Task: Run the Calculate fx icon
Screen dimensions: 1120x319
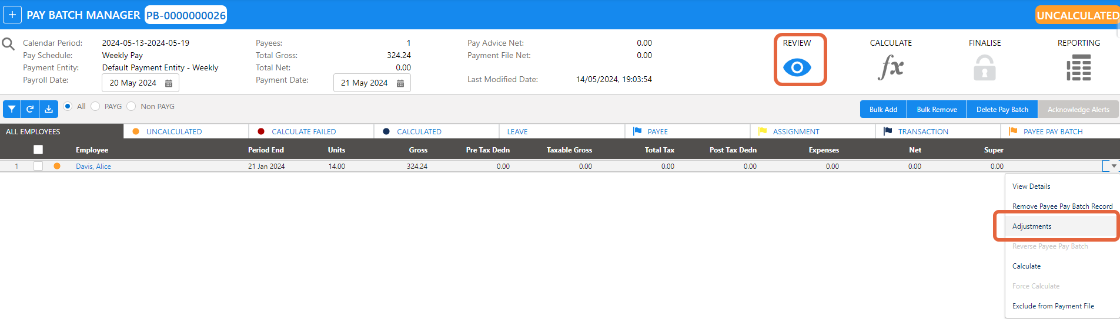Action: coord(891,67)
